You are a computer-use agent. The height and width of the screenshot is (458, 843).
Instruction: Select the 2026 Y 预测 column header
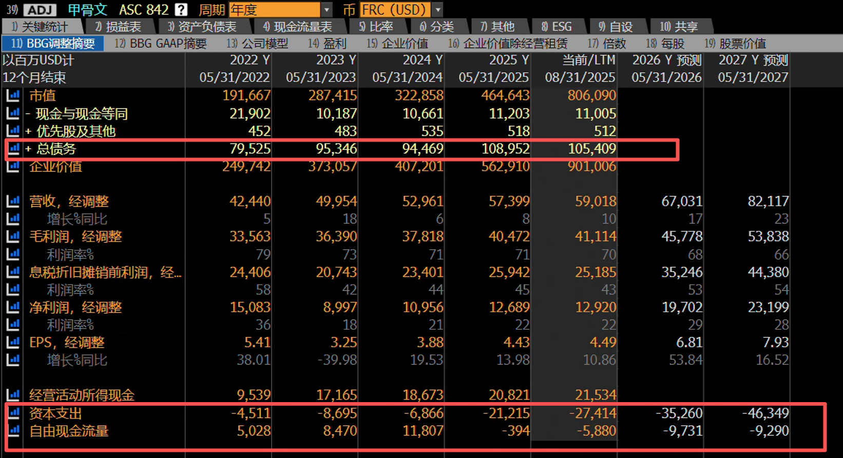click(x=666, y=60)
